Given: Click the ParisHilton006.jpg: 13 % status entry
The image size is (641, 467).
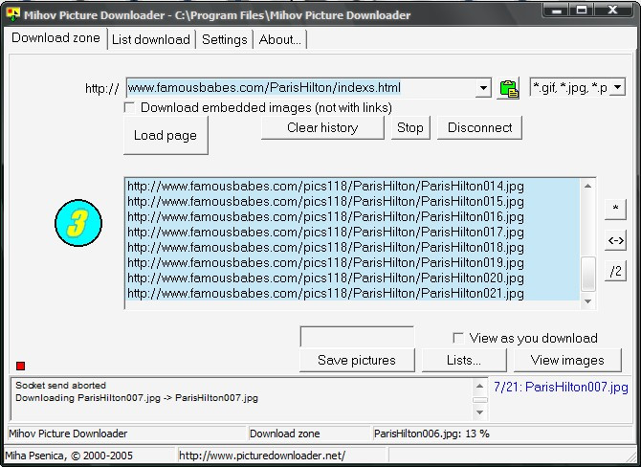Looking at the screenshot, I should 431,434.
